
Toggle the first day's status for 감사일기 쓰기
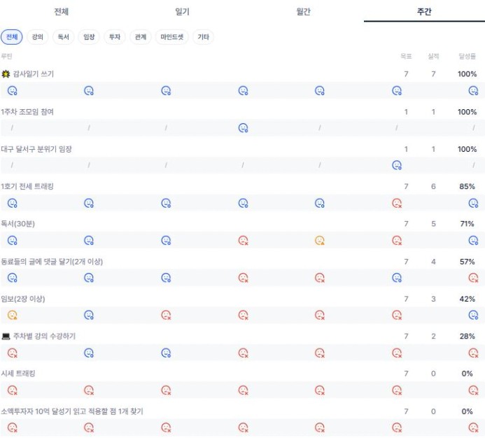12,90
